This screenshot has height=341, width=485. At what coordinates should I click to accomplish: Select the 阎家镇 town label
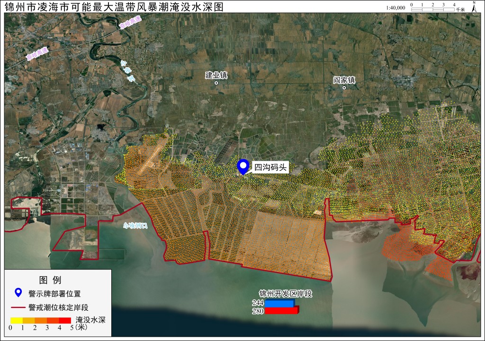tap(344, 80)
